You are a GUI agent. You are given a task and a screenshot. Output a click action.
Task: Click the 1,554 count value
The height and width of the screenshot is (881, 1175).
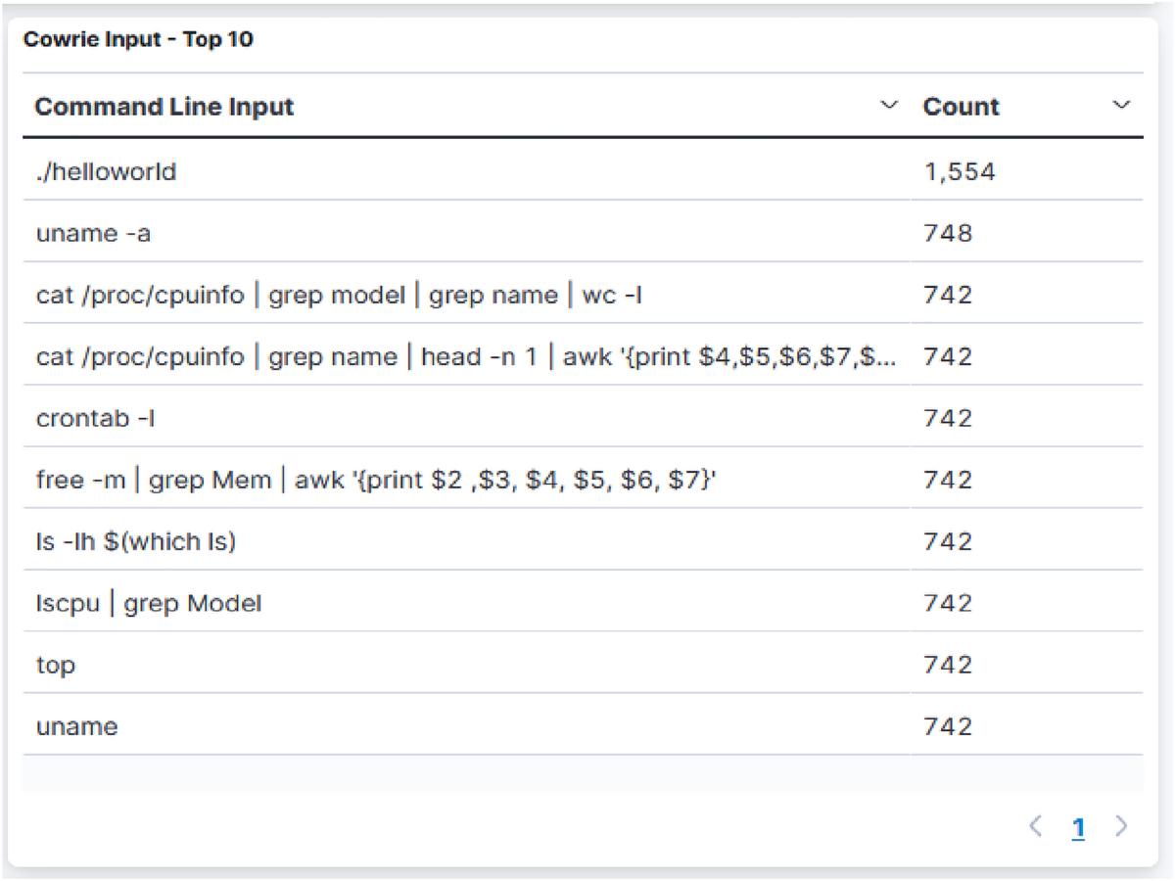[959, 172]
